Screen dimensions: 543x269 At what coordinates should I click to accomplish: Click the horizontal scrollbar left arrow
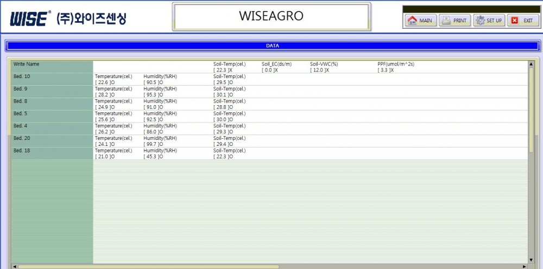14,267
